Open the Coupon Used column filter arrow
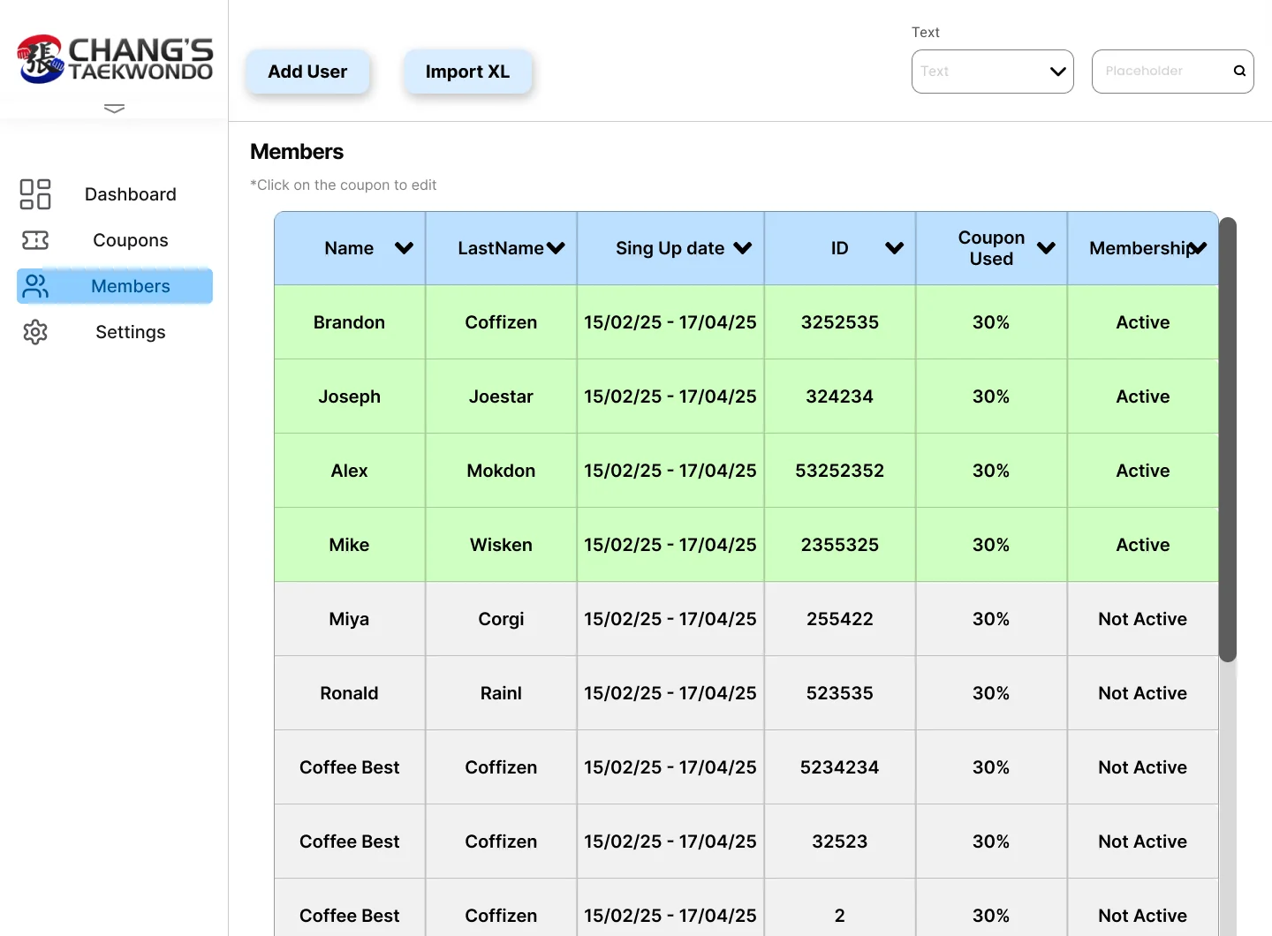 [1046, 248]
